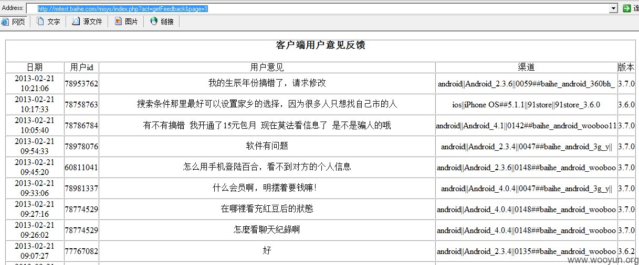Click channel ios||iPhone OS##5.1.1||91store

(526, 104)
